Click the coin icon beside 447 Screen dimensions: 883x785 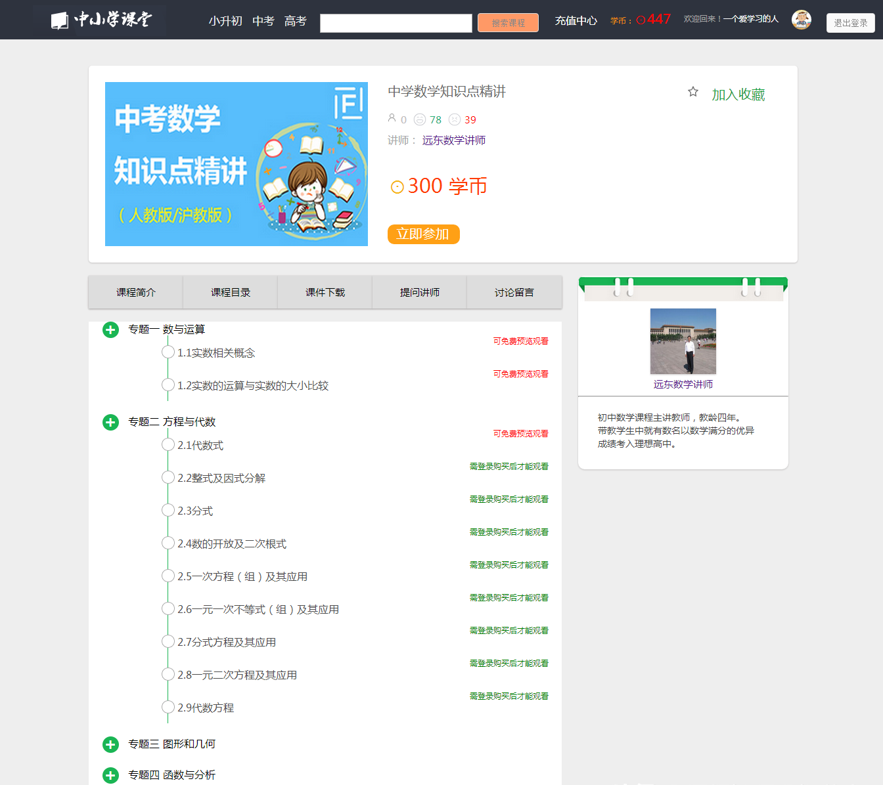pyautogui.click(x=641, y=20)
